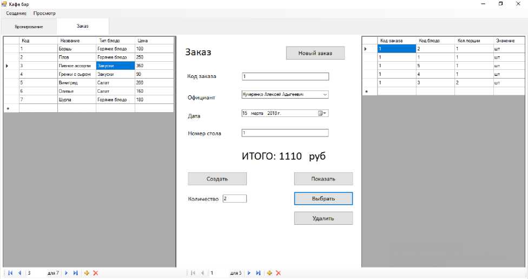Expand the Официант combo box
The height and width of the screenshot is (279, 528).
click(x=325, y=95)
